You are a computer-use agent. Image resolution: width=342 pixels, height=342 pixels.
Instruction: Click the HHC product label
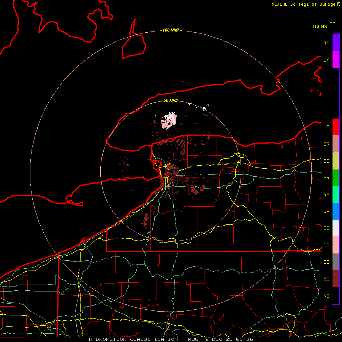click(334, 23)
